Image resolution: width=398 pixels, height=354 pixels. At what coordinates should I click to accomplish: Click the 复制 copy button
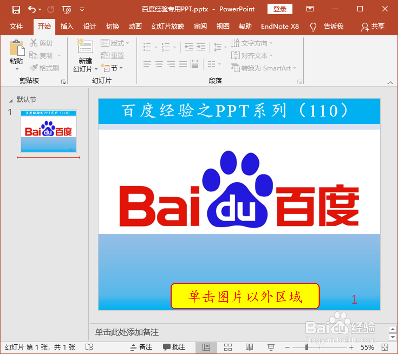tap(41, 55)
